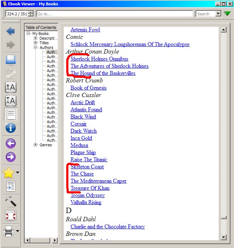Toggle full screen with the red arrows icon

click(x=11, y=215)
